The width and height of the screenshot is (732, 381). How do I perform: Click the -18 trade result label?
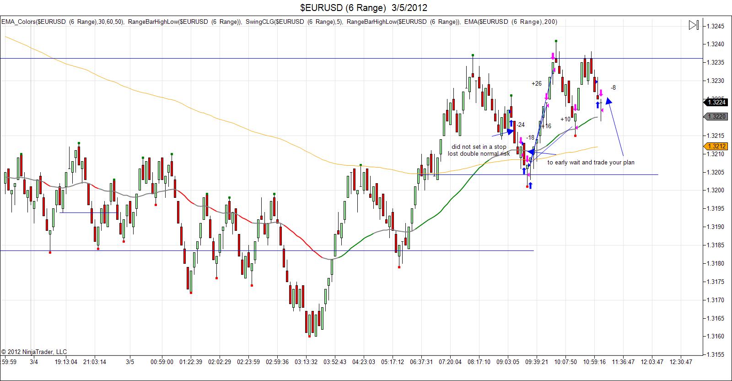[530, 137]
